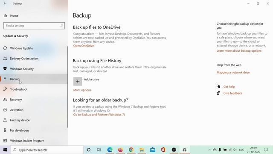The width and height of the screenshot is (273, 154).
Task: Open File Explorer from the taskbar
Action: (x=142, y=150)
